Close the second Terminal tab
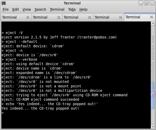The height and width of the screenshot is (130, 156). click(x=59, y=18)
